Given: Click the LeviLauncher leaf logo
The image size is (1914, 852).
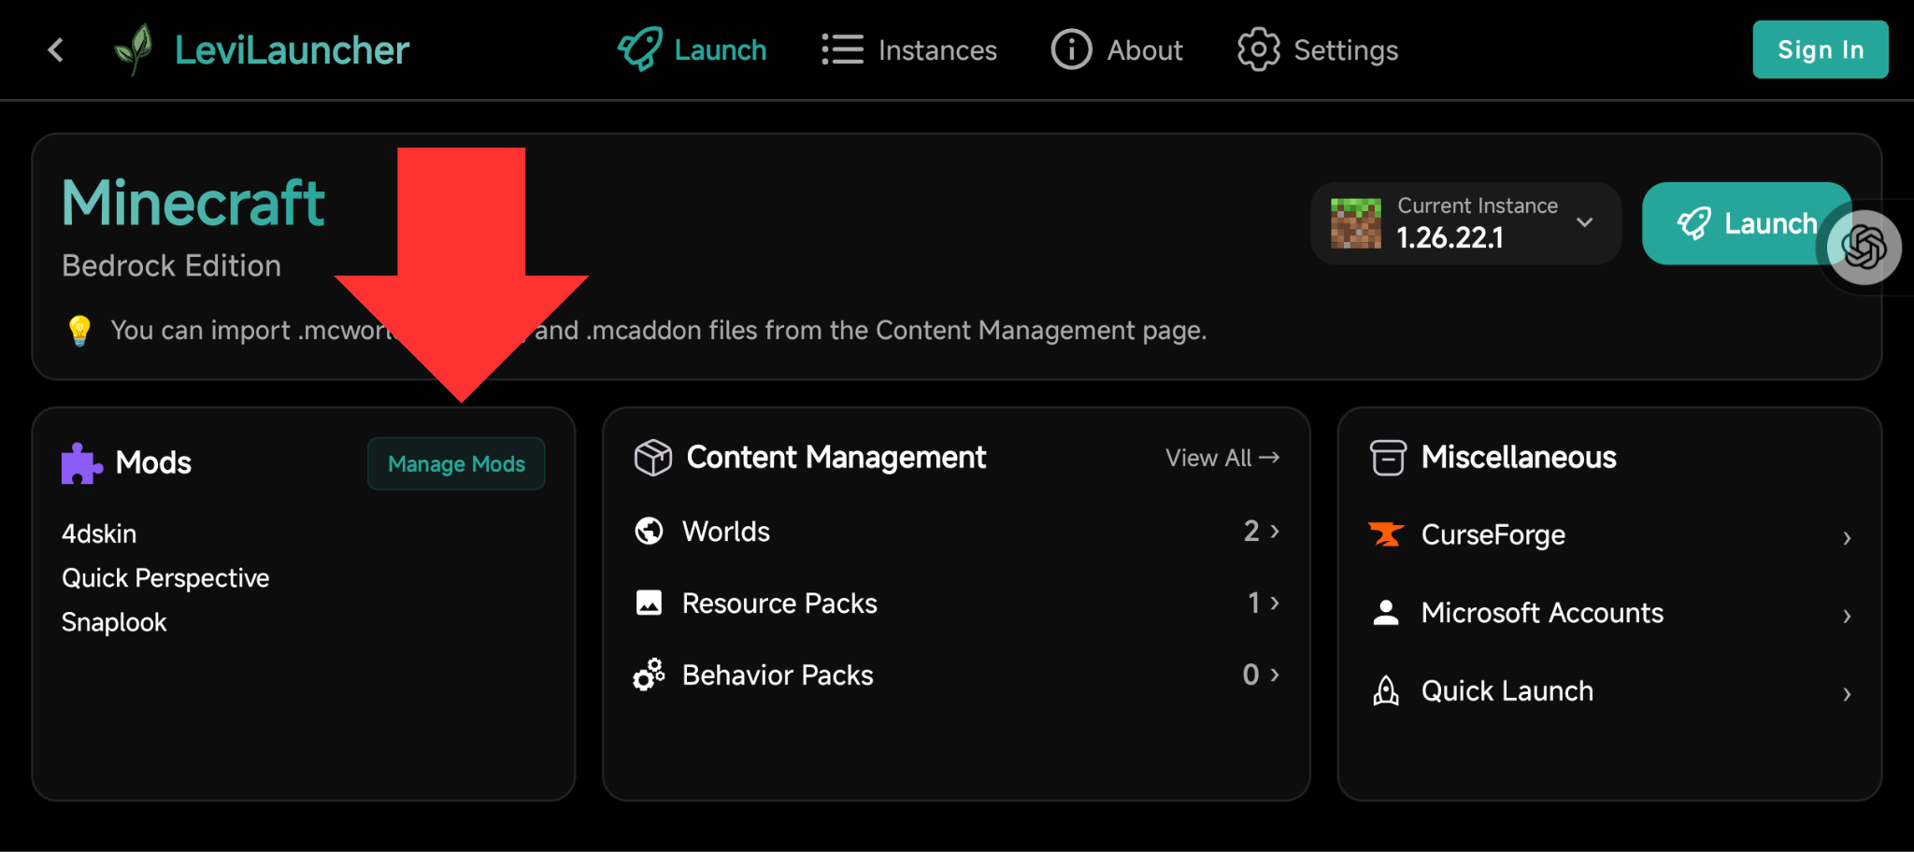Looking at the screenshot, I should [134, 50].
